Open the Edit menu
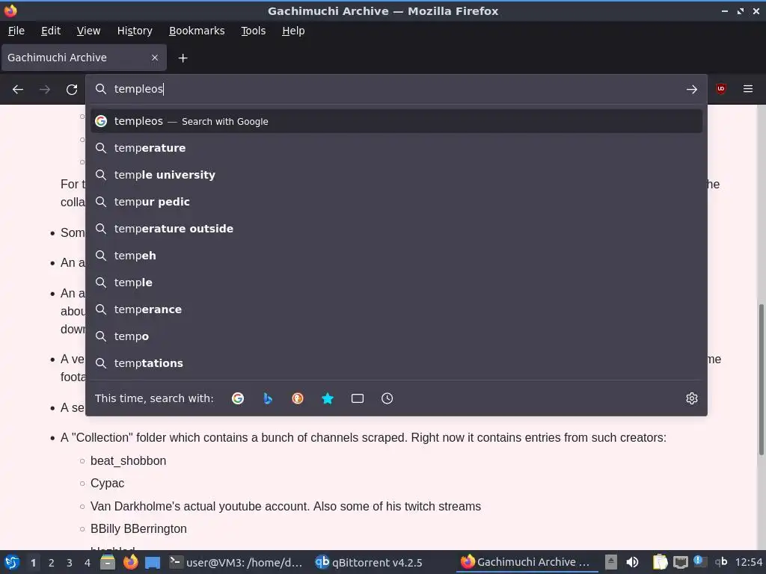The height and width of the screenshot is (574, 766). [x=51, y=31]
